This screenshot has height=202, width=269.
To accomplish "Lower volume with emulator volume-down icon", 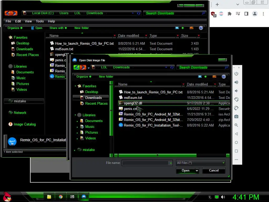I will [236, 91].
